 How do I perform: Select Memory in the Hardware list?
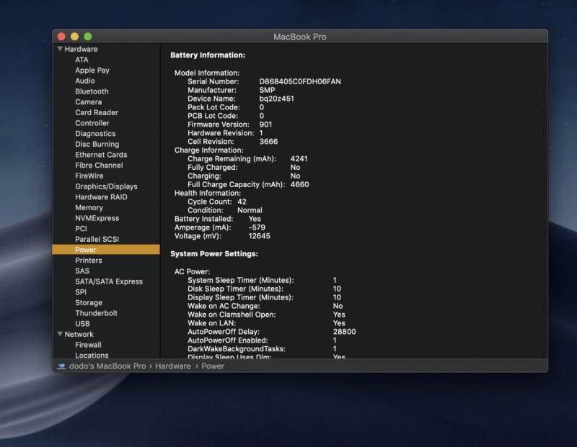click(89, 207)
